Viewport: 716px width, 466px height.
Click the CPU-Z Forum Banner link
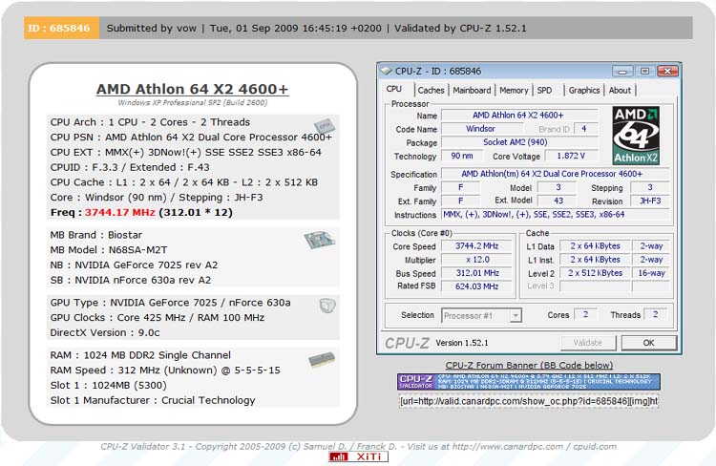[529, 366]
